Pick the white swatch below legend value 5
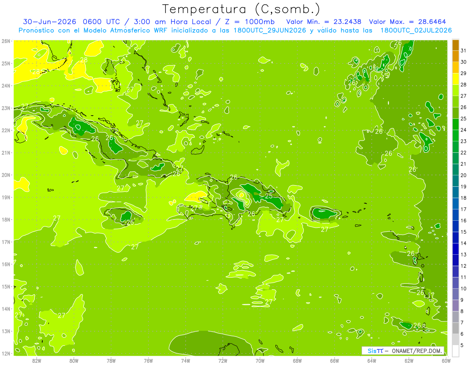474x366 pixels. 455,351
